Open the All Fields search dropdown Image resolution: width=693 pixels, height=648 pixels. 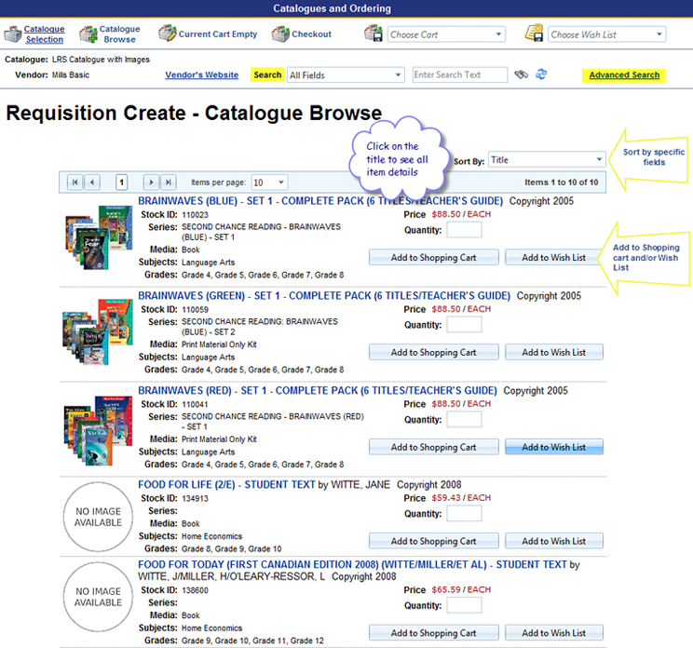point(346,75)
